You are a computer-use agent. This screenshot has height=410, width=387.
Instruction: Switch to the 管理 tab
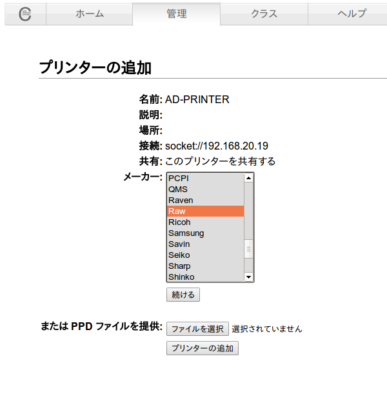pos(176,14)
